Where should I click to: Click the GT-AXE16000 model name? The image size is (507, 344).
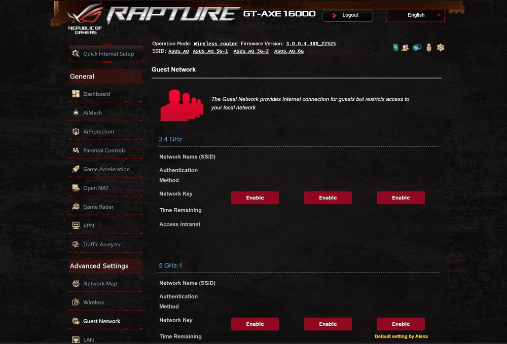coord(279,14)
